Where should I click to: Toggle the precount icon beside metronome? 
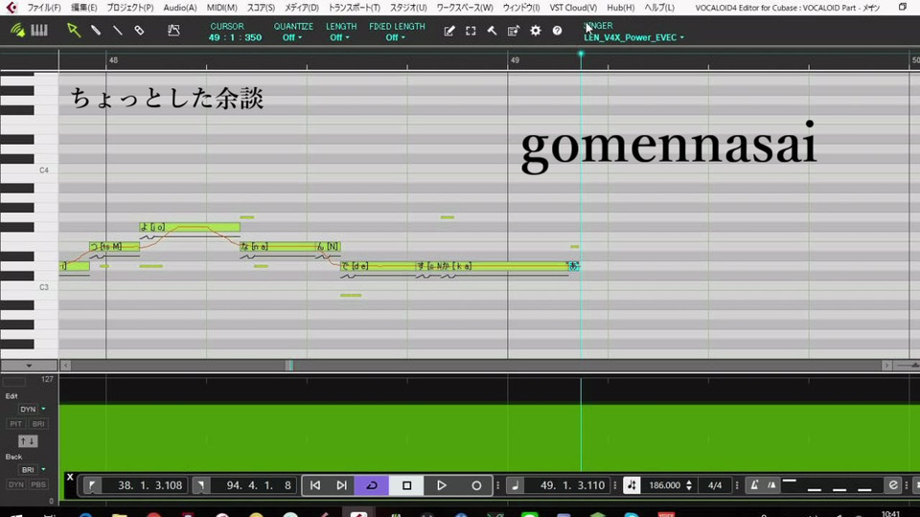pyautogui.click(x=771, y=485)
